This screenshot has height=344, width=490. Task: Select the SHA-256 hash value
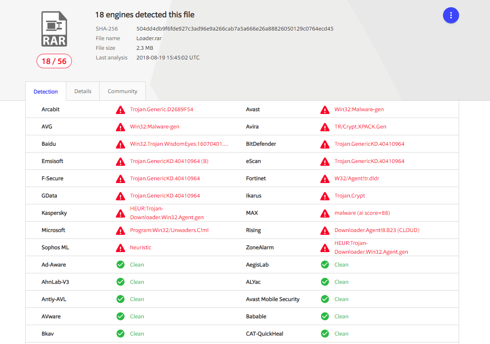pyautogui.click(x=235, y=29)
